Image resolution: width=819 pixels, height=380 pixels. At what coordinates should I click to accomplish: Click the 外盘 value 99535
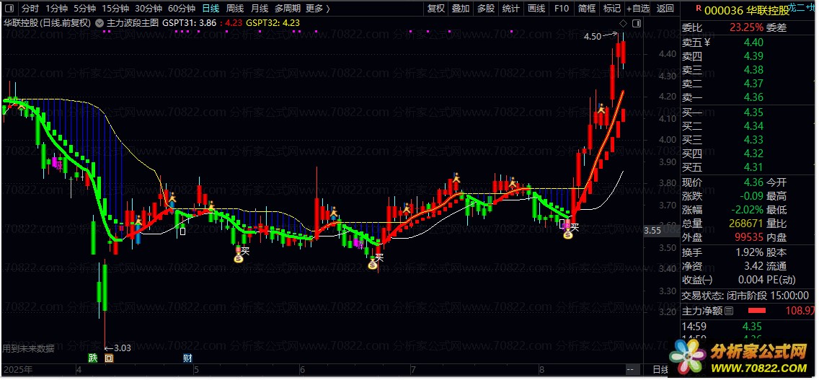click(750, 237)
